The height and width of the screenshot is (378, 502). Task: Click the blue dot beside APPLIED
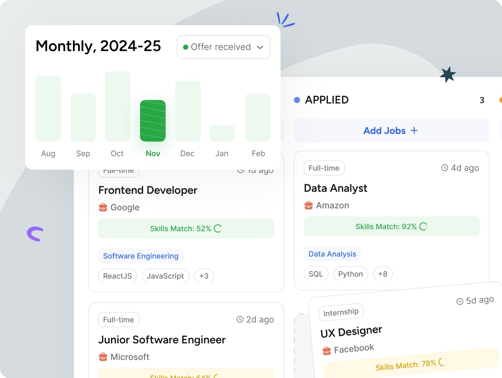point(297,100)
